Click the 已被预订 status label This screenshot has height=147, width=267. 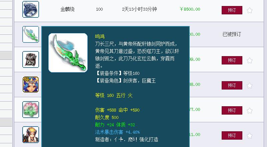click(232, 34)
